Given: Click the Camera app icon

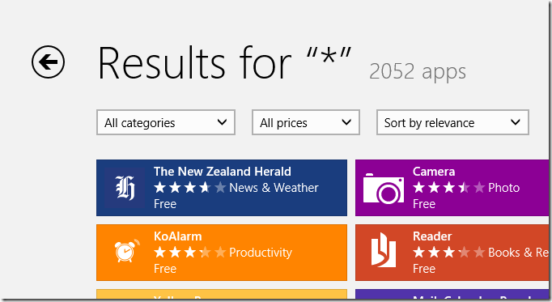Looking at the screenshot, I should (384, 188).
